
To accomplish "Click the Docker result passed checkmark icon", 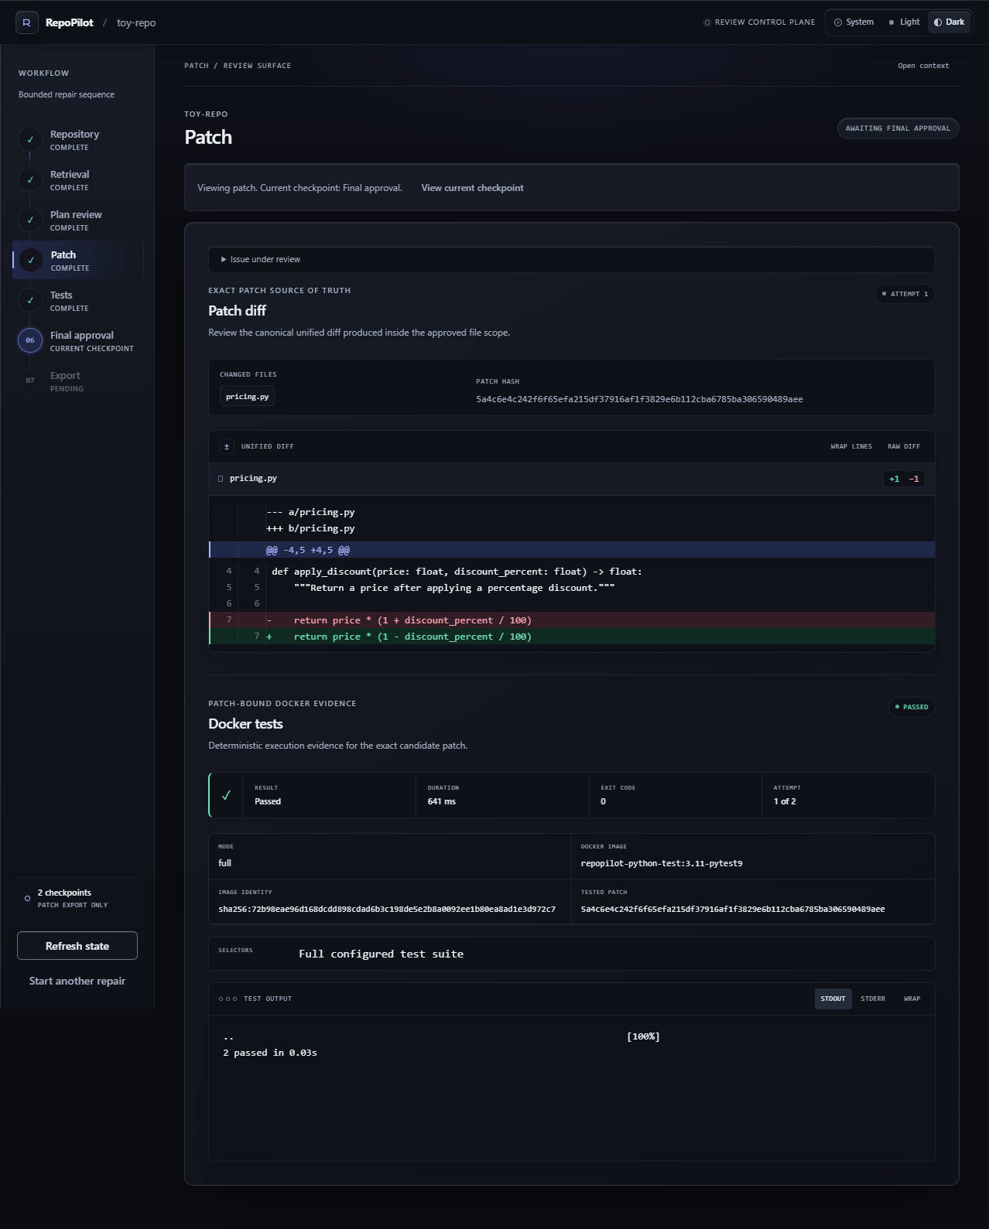I will pyautogui.click(x=226, y=795).
